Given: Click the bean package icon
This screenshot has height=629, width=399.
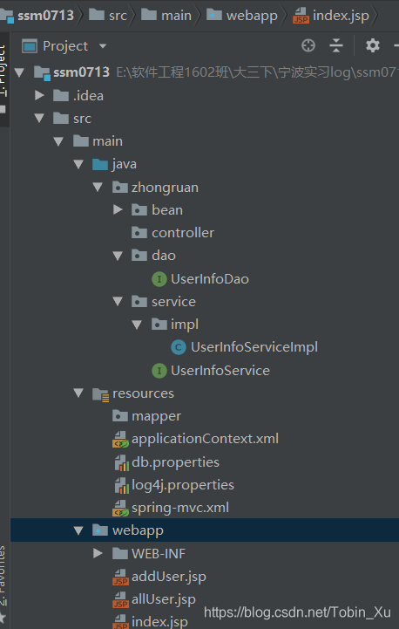Looking at the screenshot, I should 139,209.
